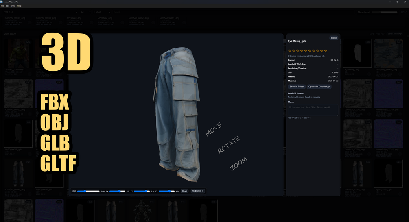The height and width of the screenshot is (222, 409).
Task: Click the cargo pants 3D model
Action: [x=177, y=115]
